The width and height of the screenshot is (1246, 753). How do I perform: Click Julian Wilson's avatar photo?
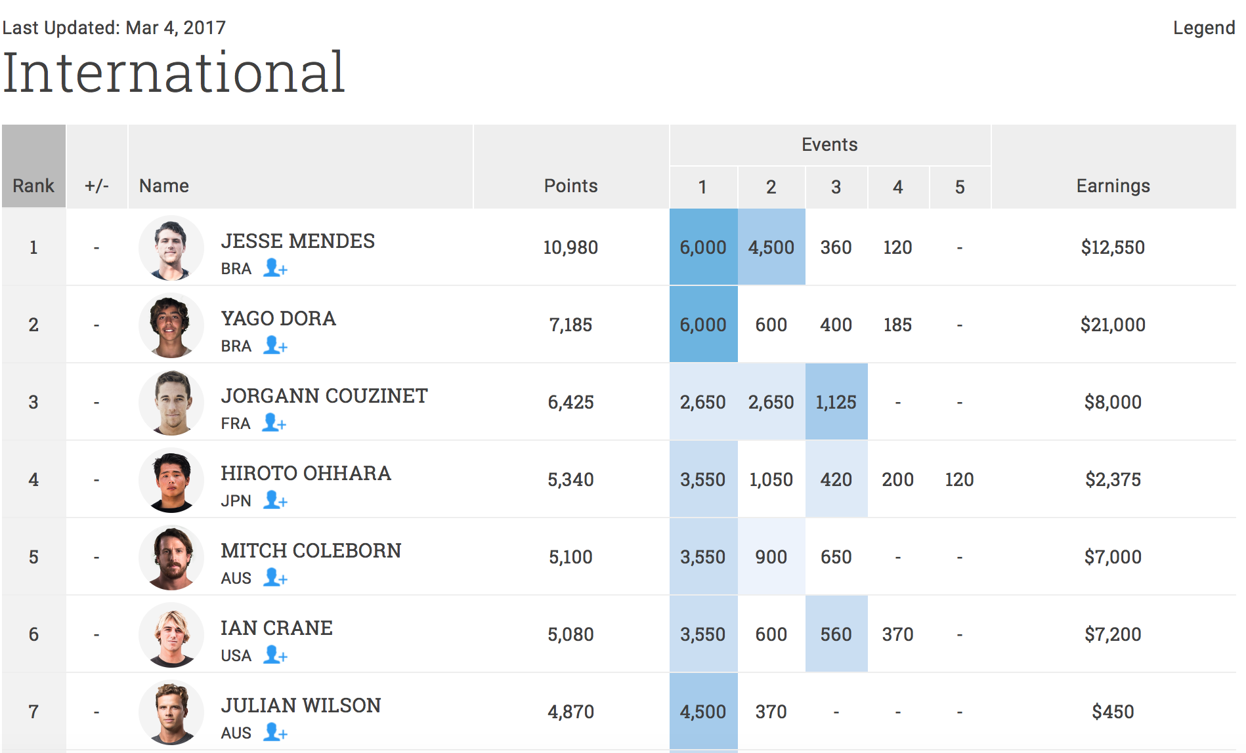click(x=171, y=712)
